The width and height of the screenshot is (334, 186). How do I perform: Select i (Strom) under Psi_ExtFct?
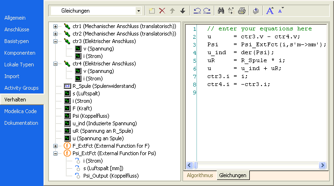pyautogui.click(x=93, y=161)
